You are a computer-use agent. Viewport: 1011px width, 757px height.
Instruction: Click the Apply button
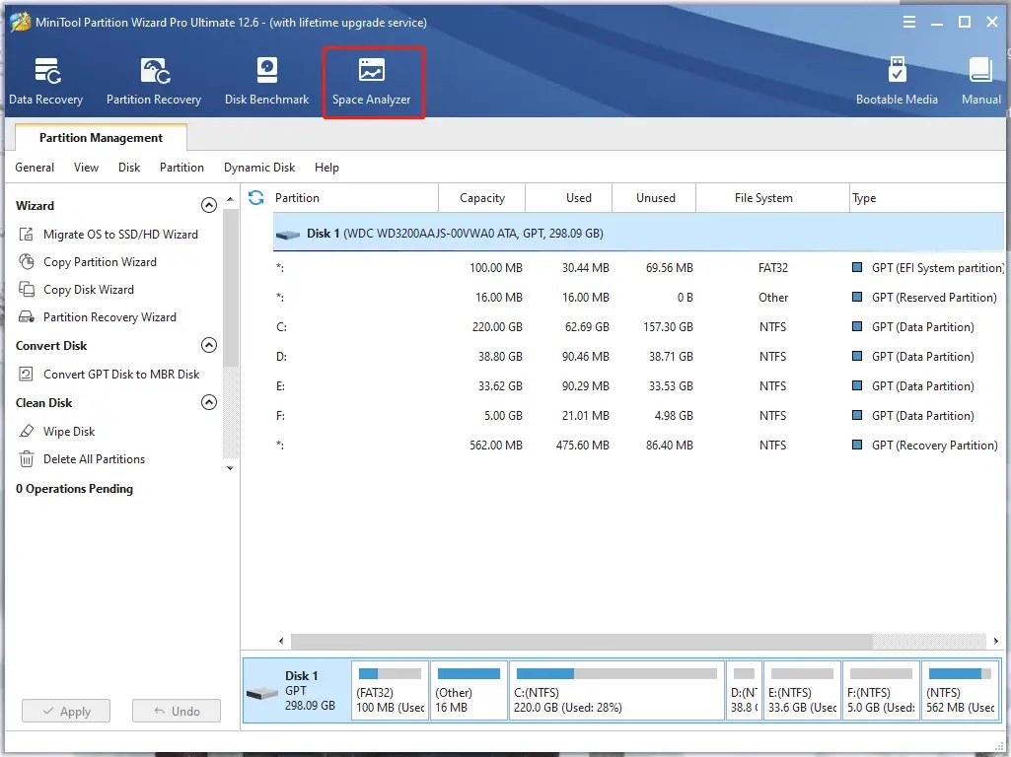66,712
